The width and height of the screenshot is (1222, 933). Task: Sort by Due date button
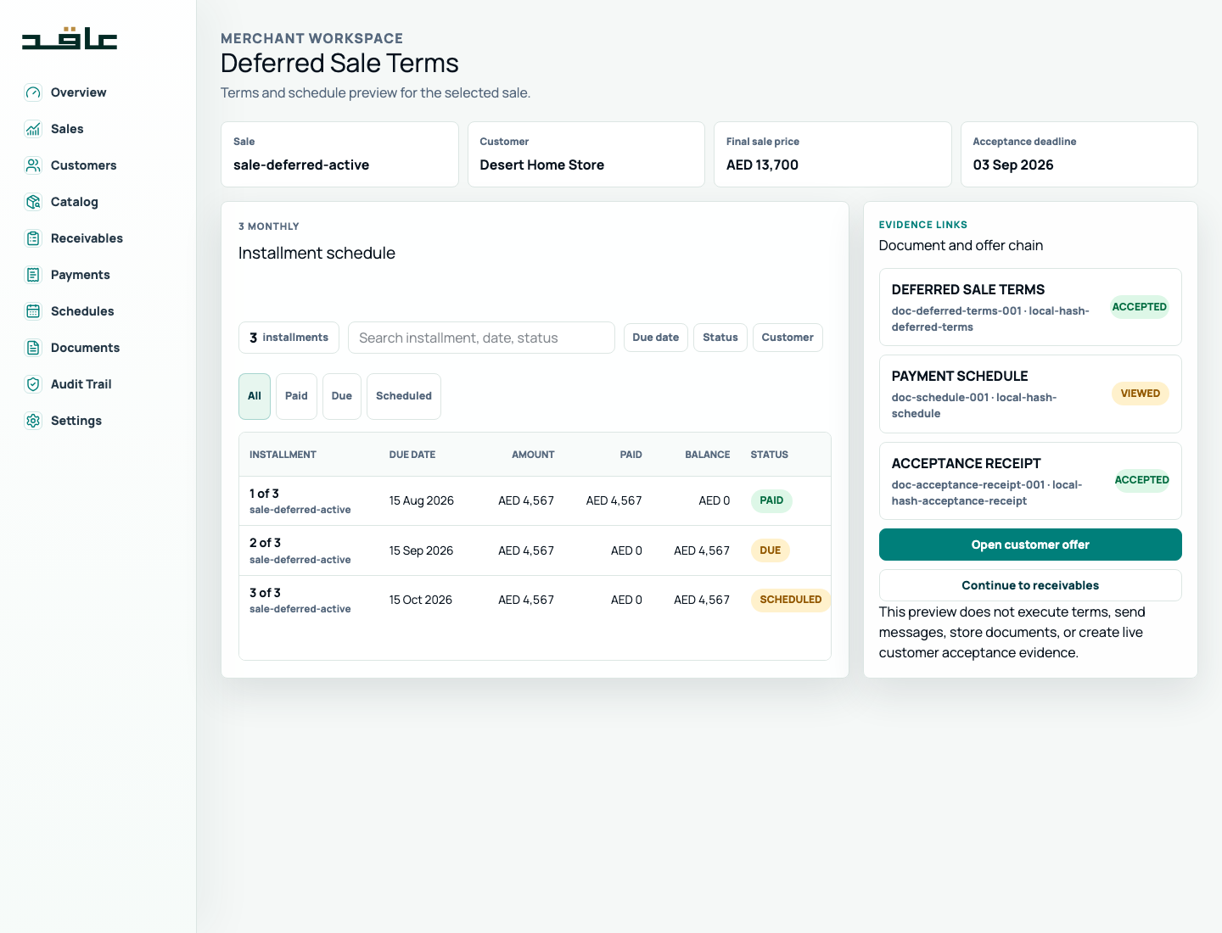pyautogui.click(x=656, y=338)
